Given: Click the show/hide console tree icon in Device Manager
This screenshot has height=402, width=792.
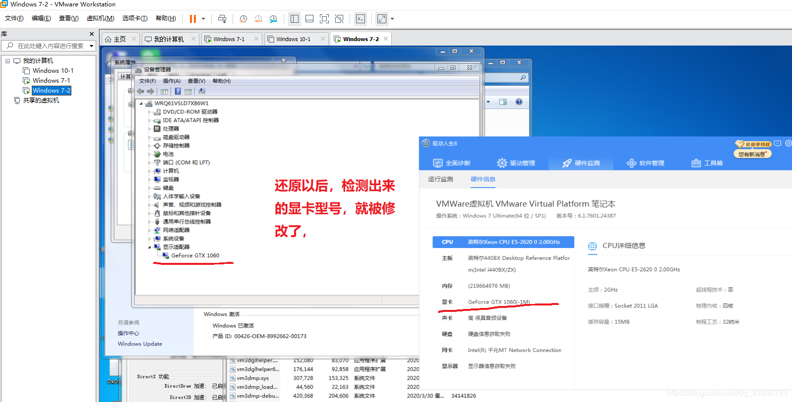Looking at the screenshot, I should [164, 92].
